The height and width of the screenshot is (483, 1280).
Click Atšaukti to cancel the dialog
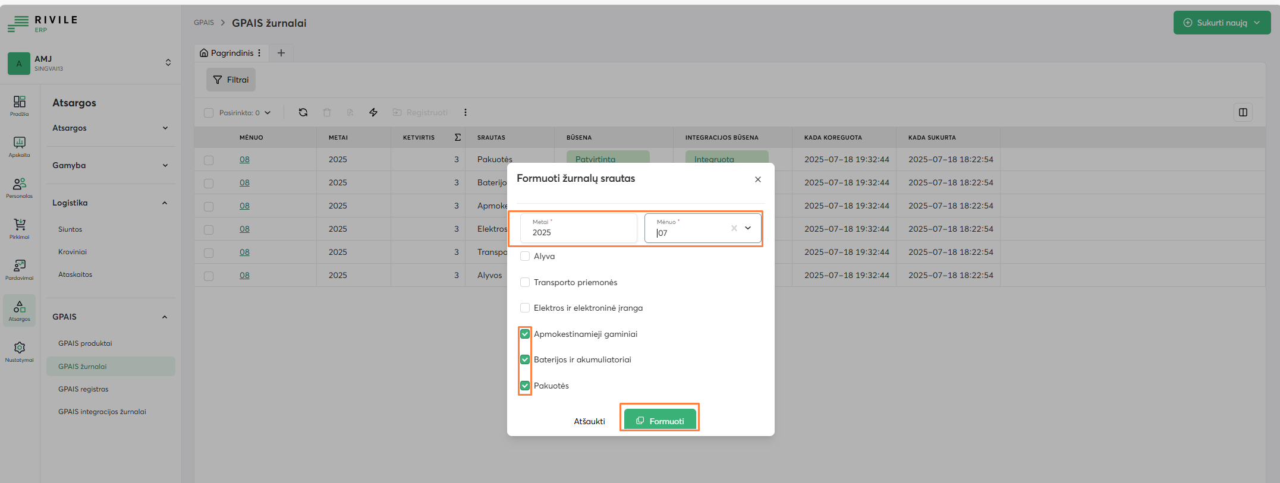[589, 421]
